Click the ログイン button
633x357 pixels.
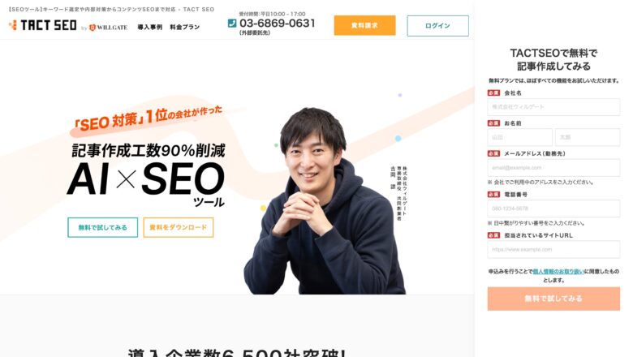[437, 26]
